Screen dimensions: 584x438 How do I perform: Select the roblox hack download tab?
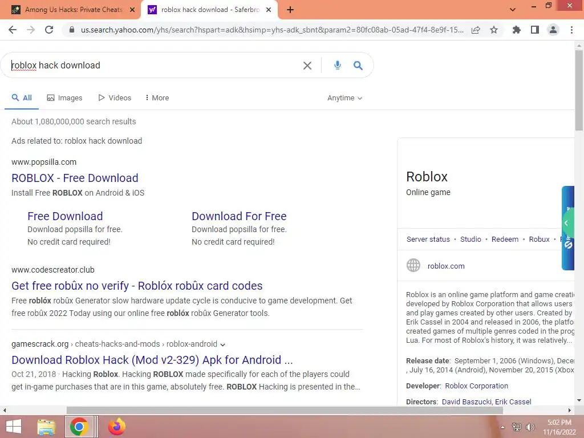click(x=209, y=10)
